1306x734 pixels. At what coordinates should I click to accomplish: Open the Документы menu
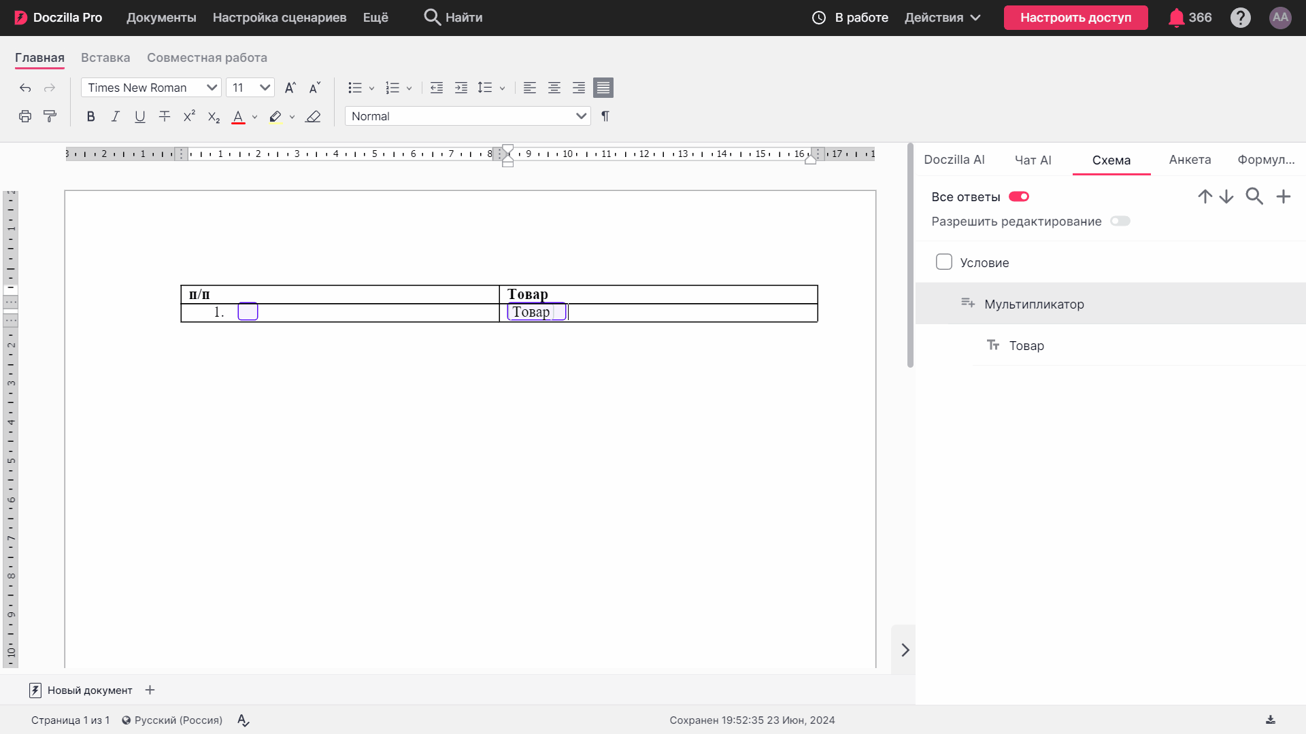coord(161,18)
